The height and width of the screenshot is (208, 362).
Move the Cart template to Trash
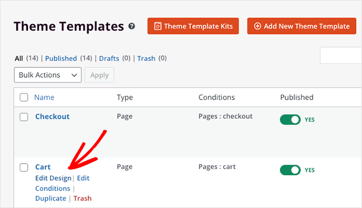pyautogui.click(x=83, y=198)
